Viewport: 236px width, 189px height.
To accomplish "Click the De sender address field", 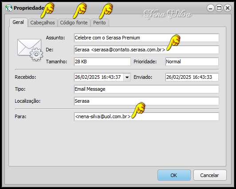I will (x=146, y=50).
